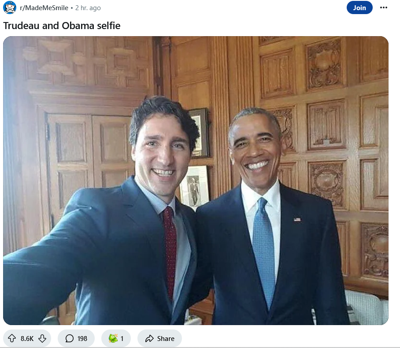Give an award using the award icon
Image resolution: width=400 pixels, height=348 pixels.
coord(113,338)
